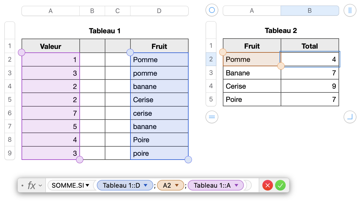Image resolution: width=363 pixels, height=202 pixels.
Task: Accept the formula with the green checkmark
Action: click(x=280, y=186)
